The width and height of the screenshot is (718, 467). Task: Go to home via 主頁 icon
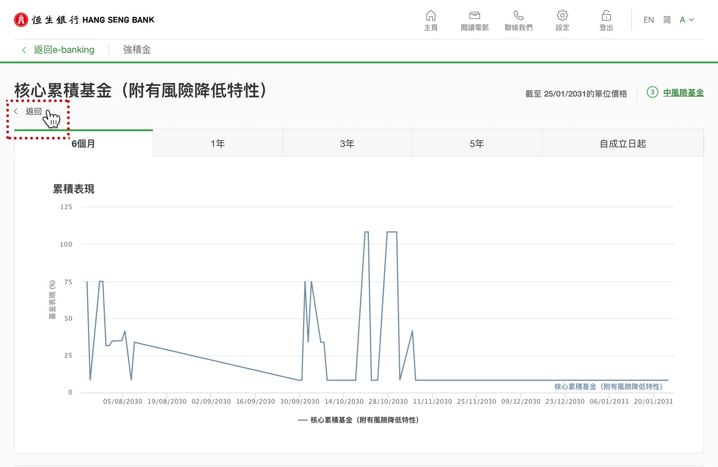[431, 21]
